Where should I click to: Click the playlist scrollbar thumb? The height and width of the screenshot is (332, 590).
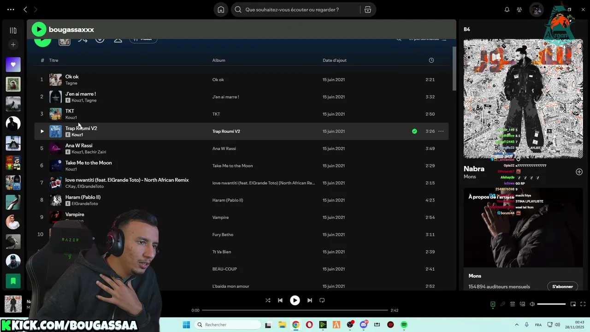click(x=454, y=69)
